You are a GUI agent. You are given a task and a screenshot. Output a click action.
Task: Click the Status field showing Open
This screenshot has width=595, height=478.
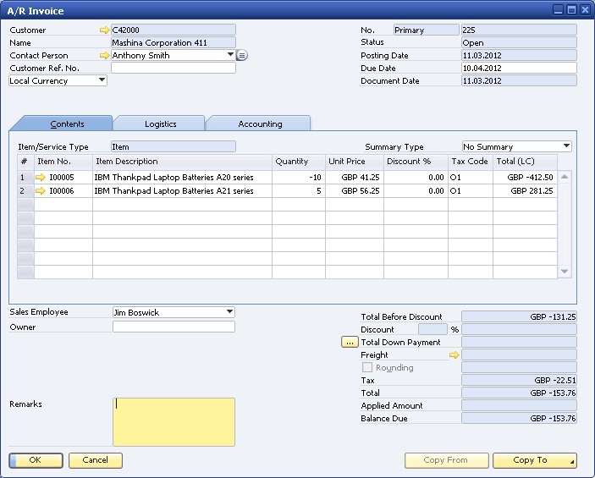tap(519, 42)
